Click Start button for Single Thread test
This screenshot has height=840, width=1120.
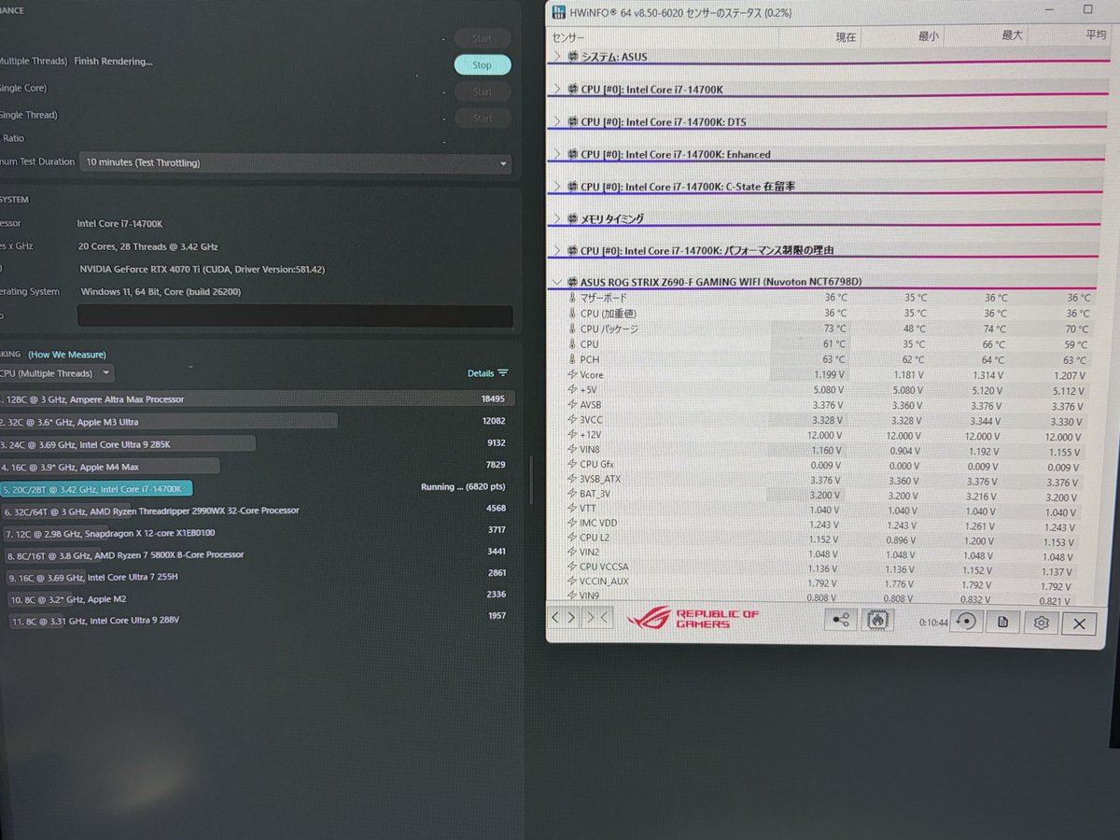tap(482, 119)
